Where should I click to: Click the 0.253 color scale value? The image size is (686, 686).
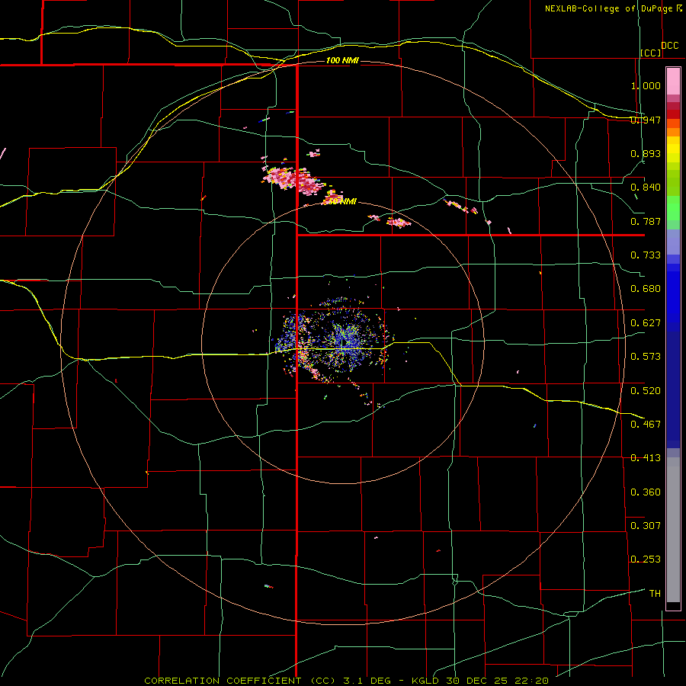(646, 559)
